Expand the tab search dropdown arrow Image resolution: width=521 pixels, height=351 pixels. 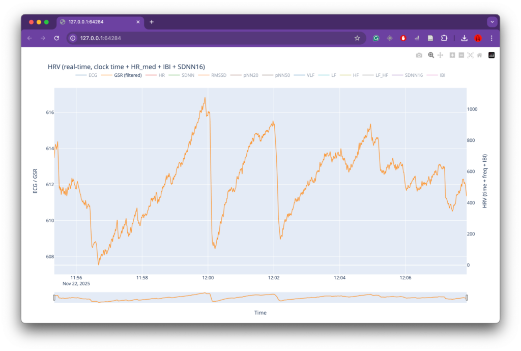492,22
